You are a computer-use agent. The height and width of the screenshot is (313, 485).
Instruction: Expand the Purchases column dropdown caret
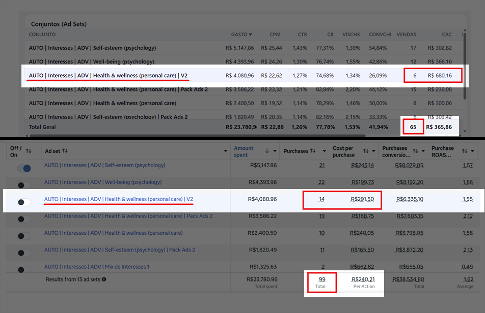(324, 151)
